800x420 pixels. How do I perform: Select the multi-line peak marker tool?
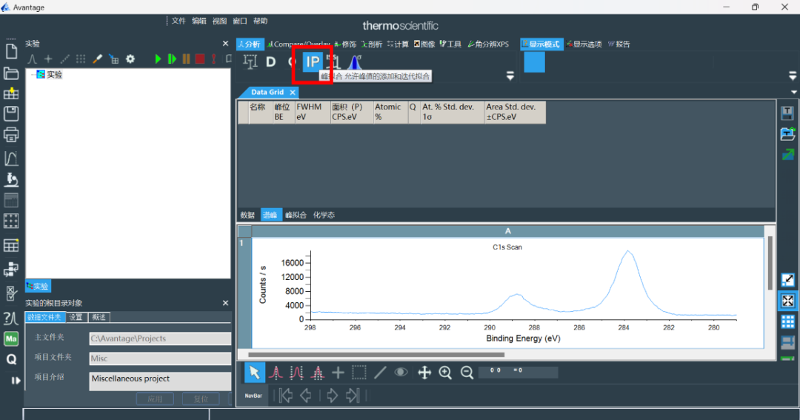tap(317, 373)
